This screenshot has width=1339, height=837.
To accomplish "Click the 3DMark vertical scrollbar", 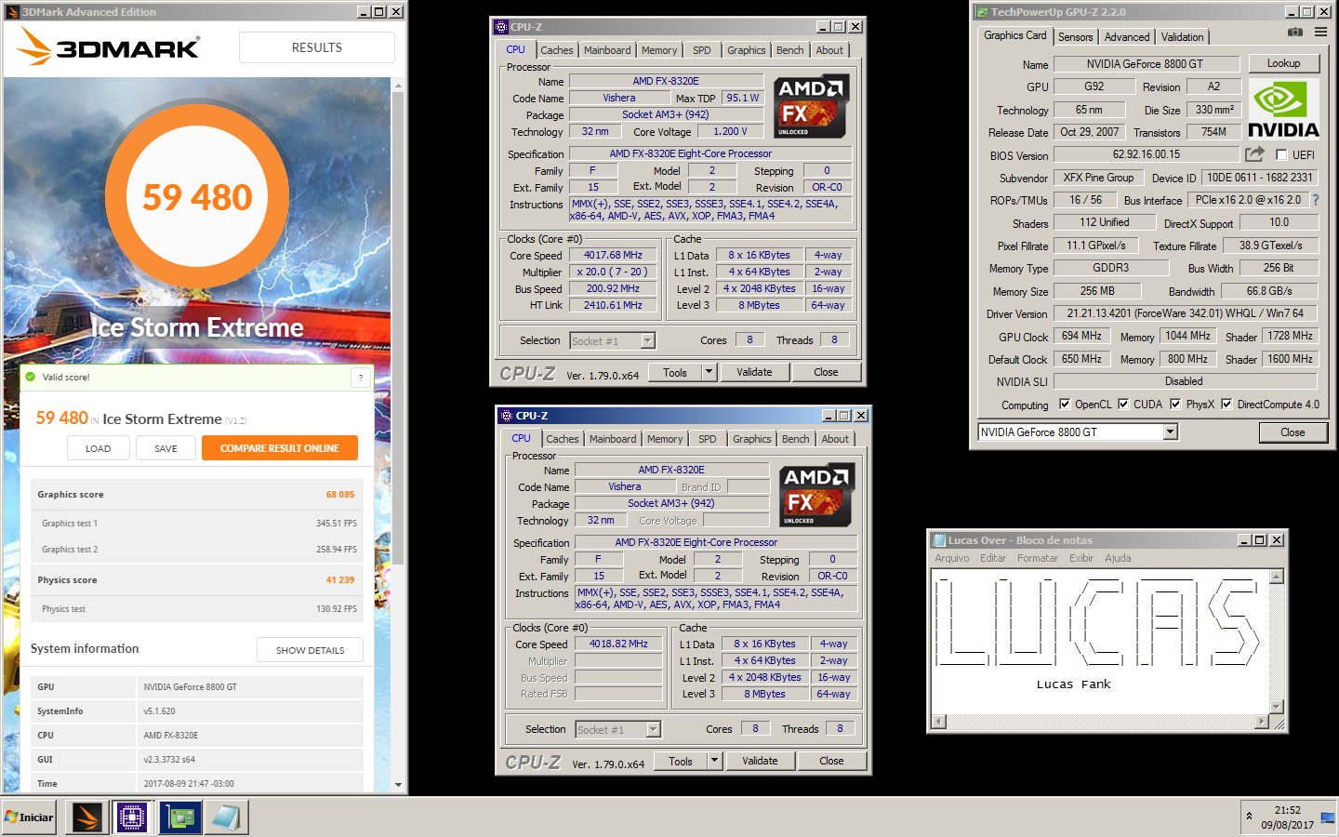I will [399, 328].
